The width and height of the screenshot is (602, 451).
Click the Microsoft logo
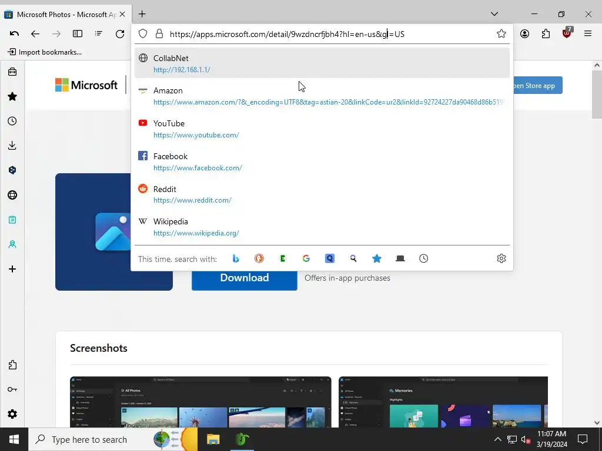coord(86,85)
